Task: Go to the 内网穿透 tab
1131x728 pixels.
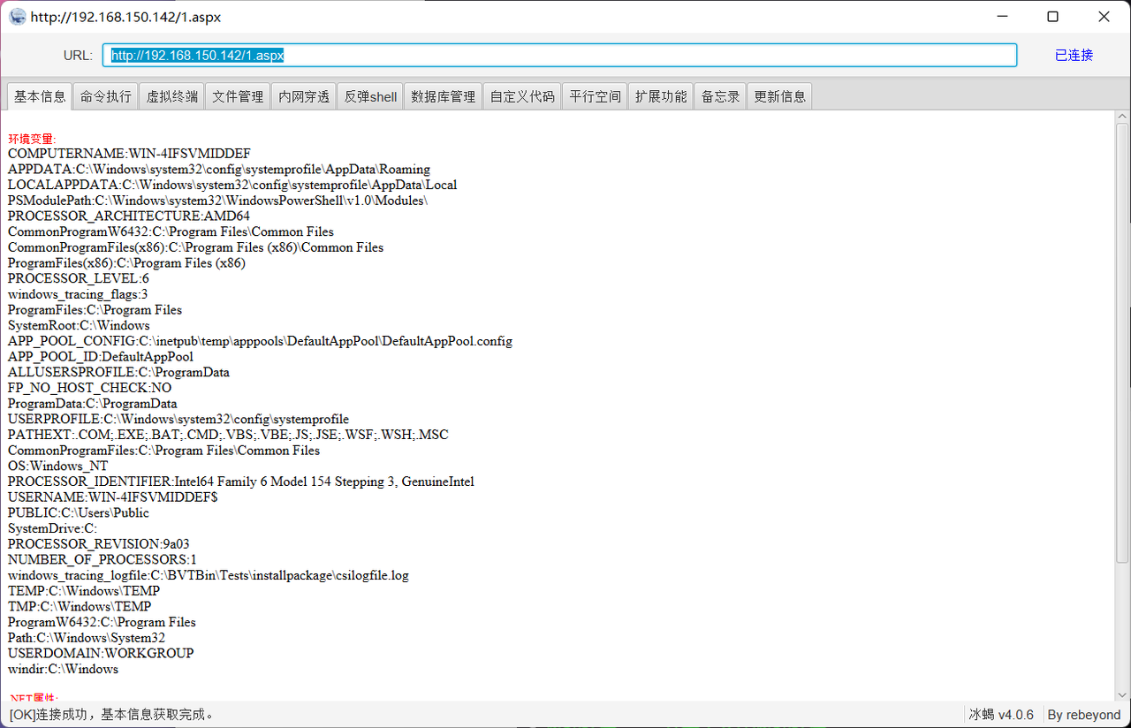Action: coord(304,97)
